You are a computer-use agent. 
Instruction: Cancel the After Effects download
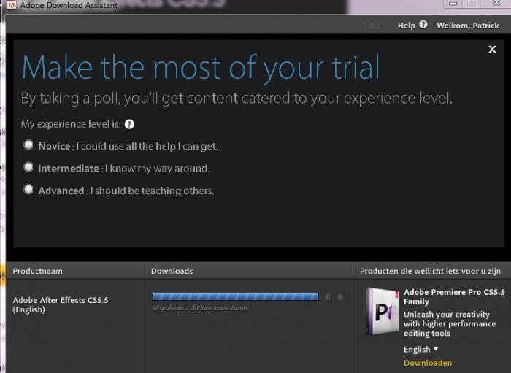[x=340, y=297]
